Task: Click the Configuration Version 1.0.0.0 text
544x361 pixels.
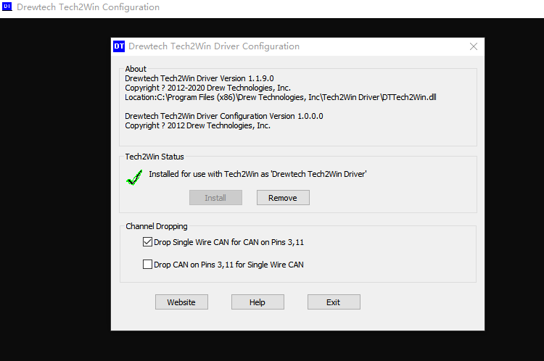Action: pyautogui.click(x=223, y=116)
